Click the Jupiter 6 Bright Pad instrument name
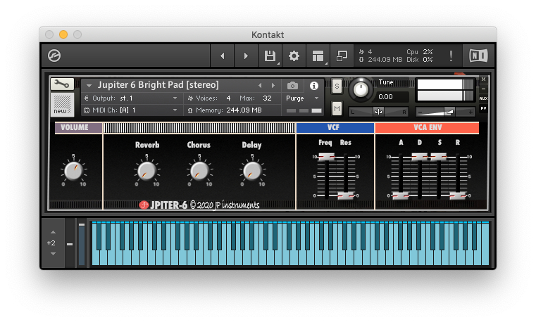 158,85
